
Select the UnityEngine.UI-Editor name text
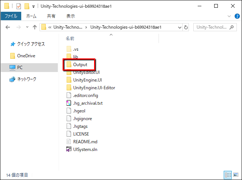click(x=94, y=88)
